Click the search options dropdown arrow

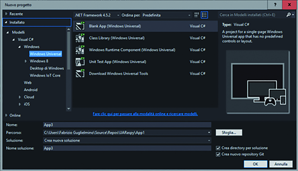click(x=293, y=15)
